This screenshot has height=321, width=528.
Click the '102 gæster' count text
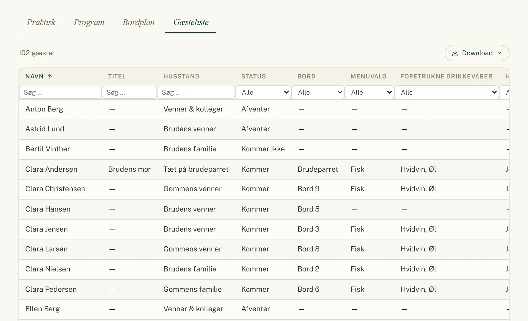click(x=37, y=53)
